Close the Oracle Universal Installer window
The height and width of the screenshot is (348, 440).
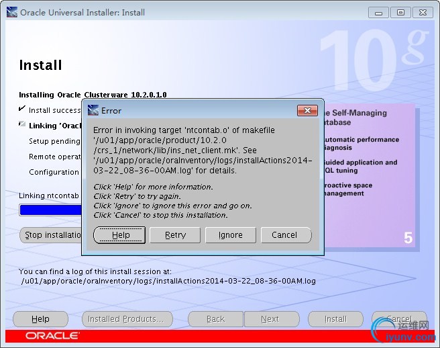point(423,13)
